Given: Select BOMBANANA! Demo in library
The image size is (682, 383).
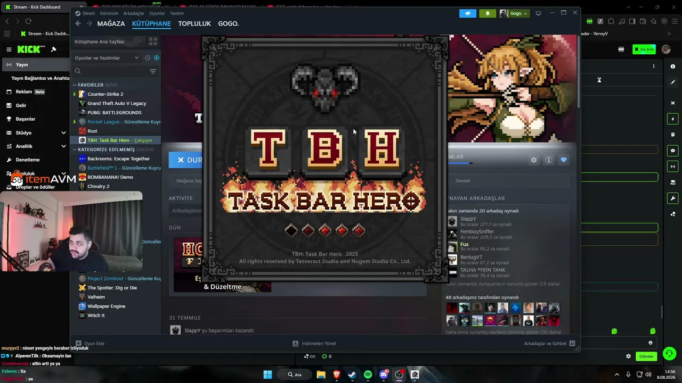Looking at the screenshot, I should click(110, 177).
